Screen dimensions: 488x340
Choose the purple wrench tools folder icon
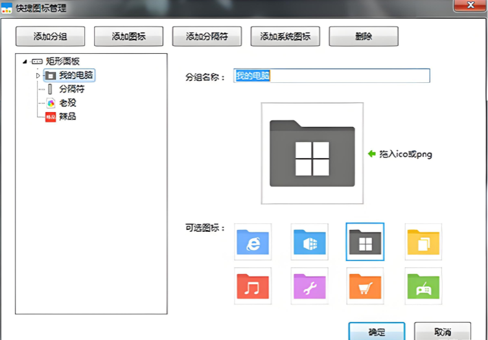[309, 286]
